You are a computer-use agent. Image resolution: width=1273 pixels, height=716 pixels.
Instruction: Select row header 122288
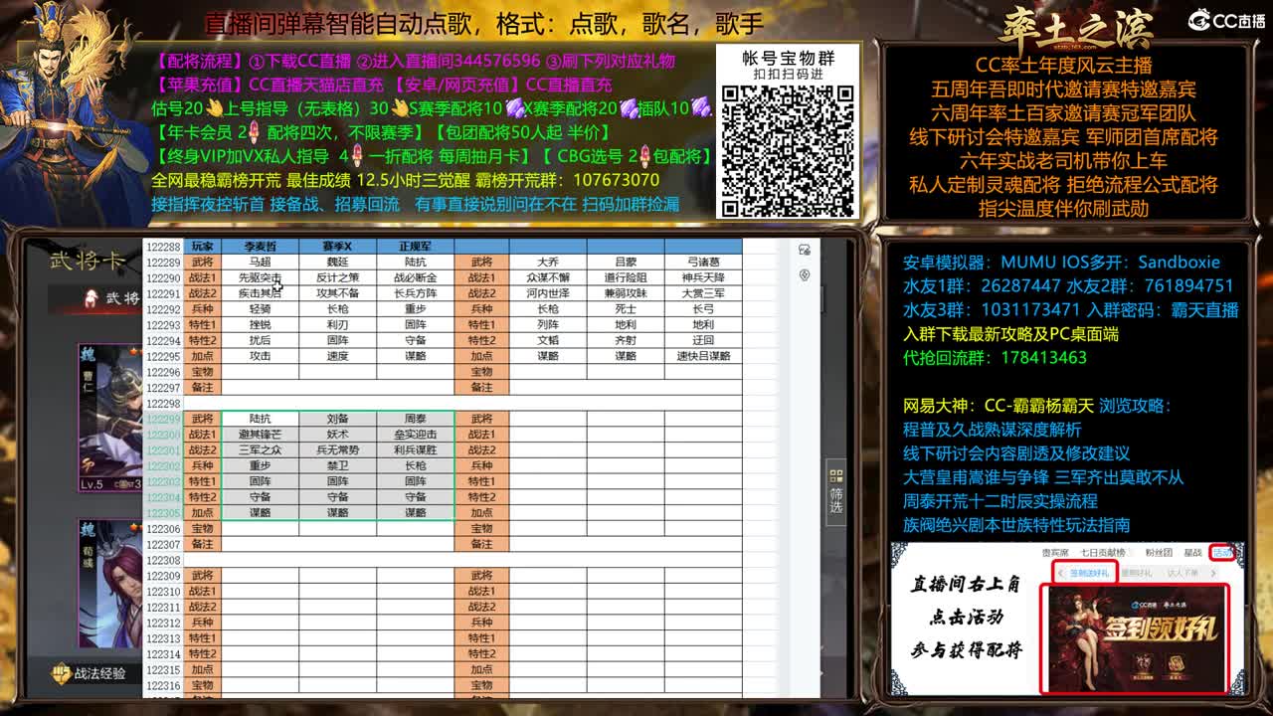(163, 246)
